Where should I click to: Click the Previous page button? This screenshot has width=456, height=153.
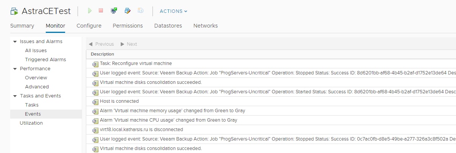click(101, 44)
